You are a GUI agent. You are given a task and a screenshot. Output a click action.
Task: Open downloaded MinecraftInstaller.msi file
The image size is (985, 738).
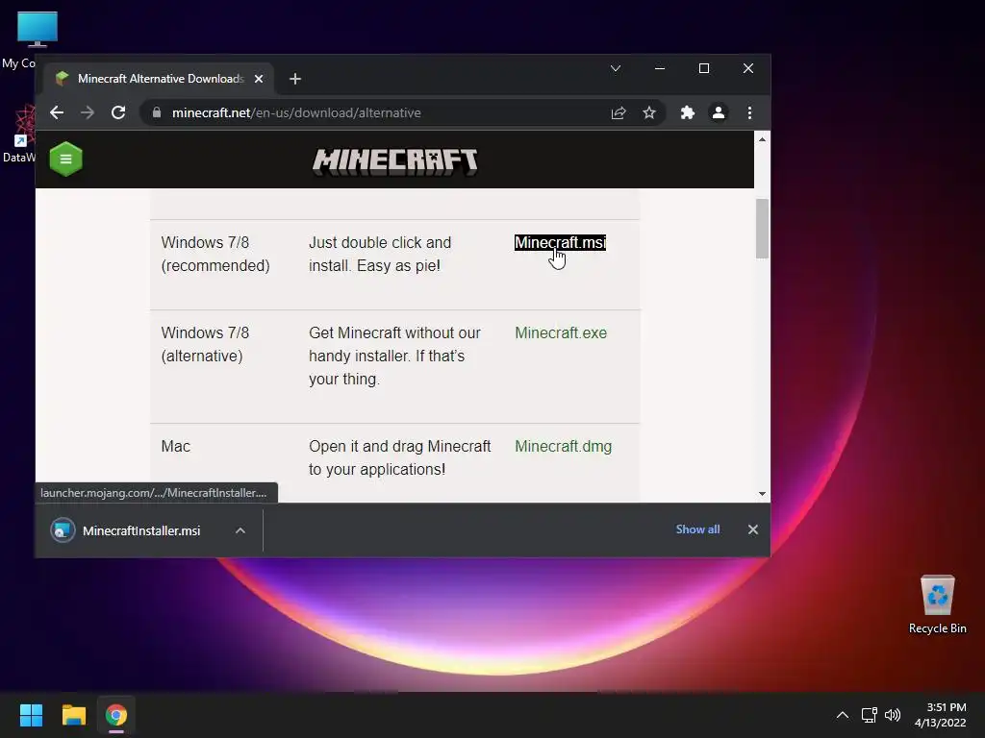point(141,530)
